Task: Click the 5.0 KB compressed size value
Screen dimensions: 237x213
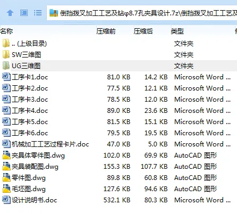Action: pos(158,144)
